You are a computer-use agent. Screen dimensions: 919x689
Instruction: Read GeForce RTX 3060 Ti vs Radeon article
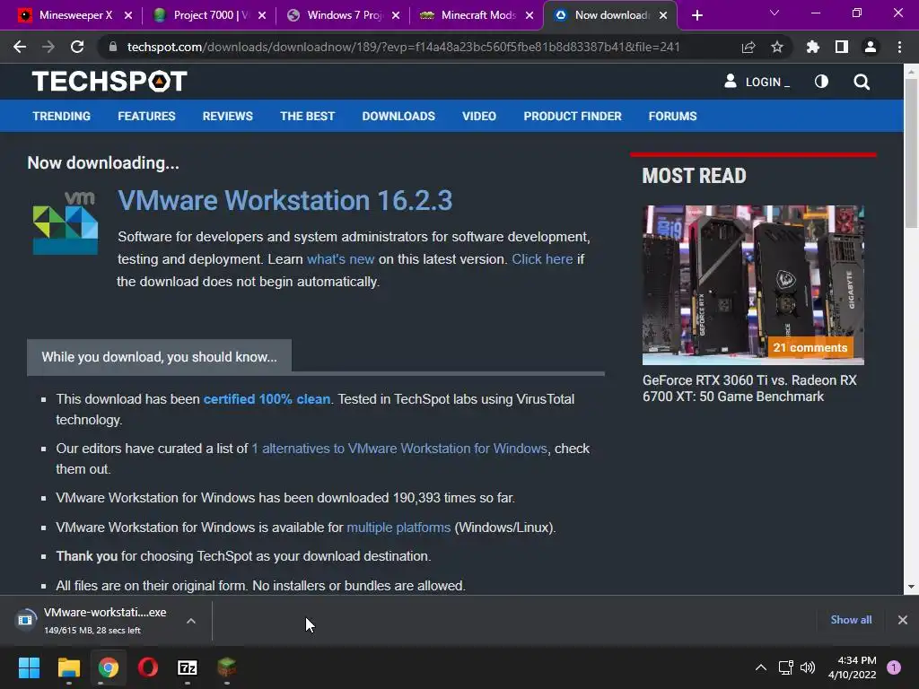(749, 388)
